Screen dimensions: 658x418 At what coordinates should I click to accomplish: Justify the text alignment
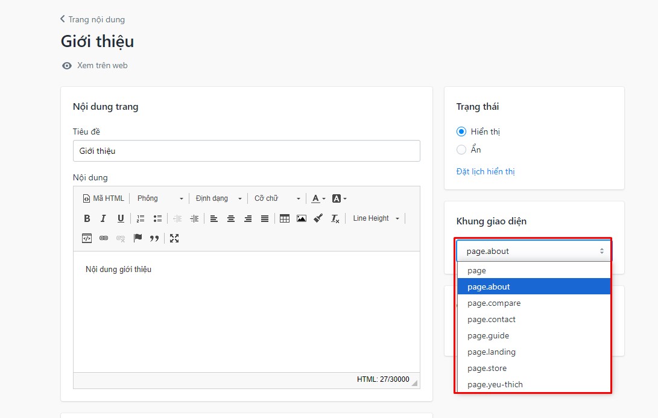tap(265, 218)
